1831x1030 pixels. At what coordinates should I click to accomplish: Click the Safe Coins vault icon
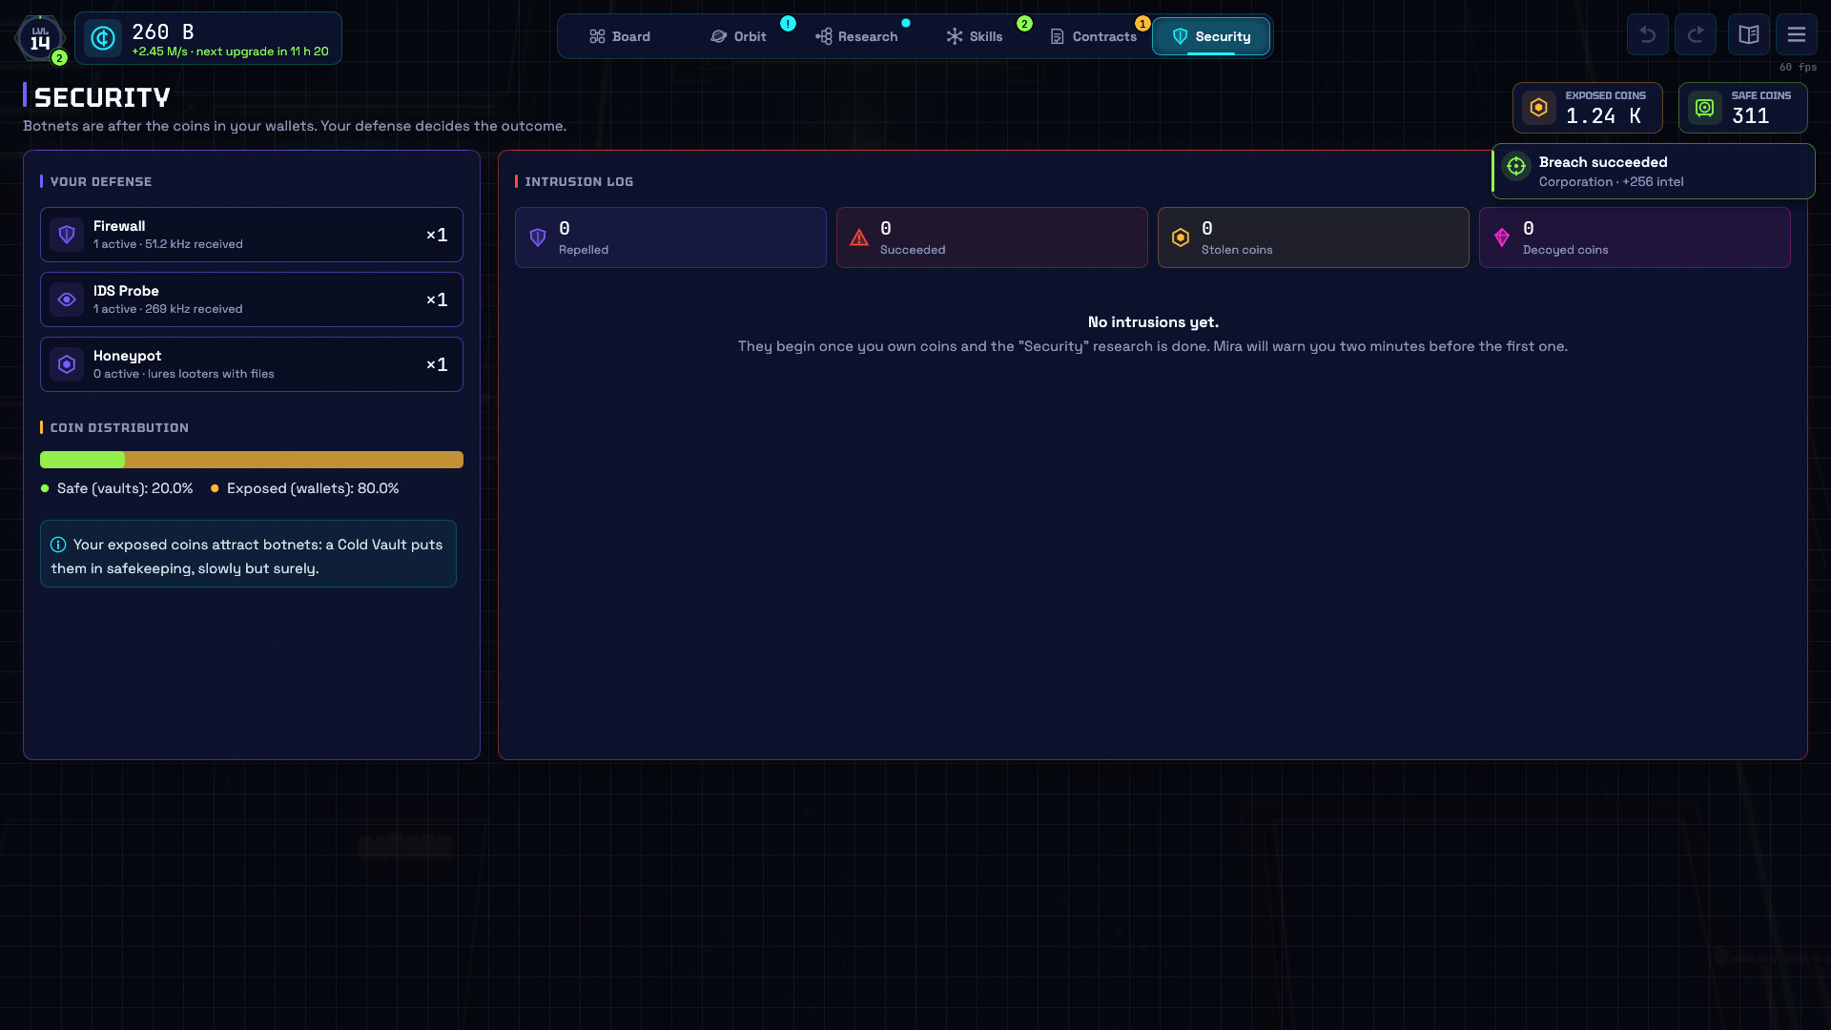pos(1705,108)
